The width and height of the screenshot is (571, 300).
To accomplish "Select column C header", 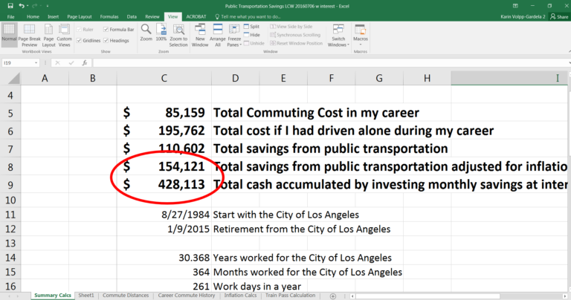I will click(x=164, y=78).
